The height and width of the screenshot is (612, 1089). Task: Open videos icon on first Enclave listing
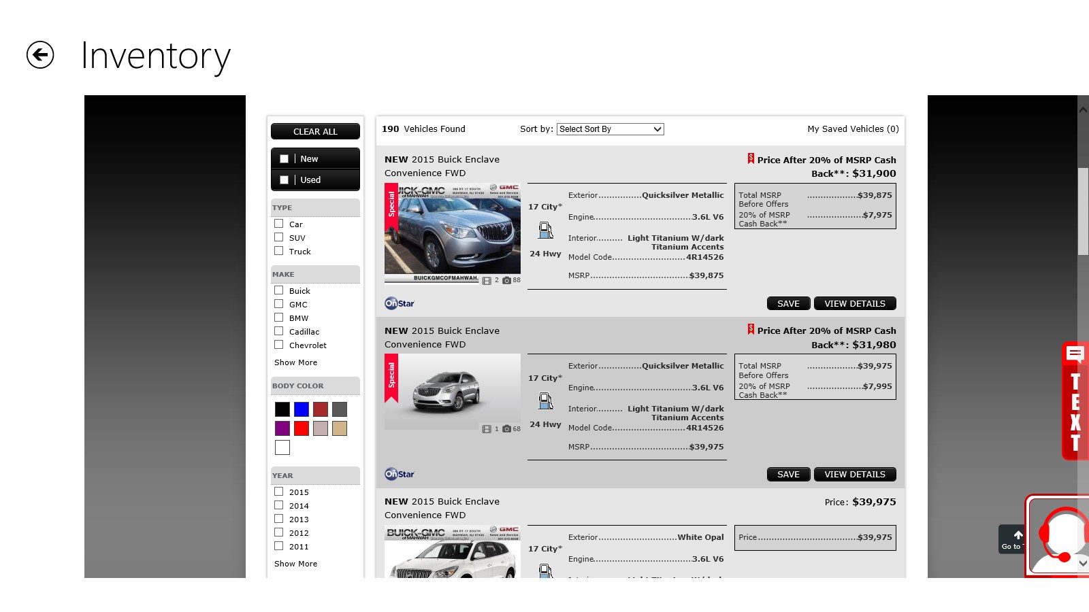tap(487, 280)
